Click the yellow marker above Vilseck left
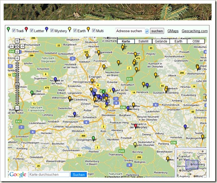Screen dimensions: 217x183 click(x=156, y=75)
